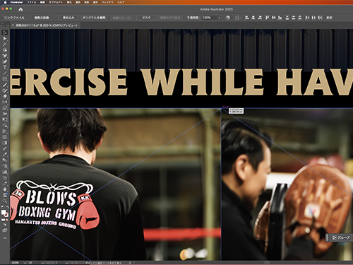Screen dimensions: 353x265
Task: Click Horizontal Align Left icon
Action: click(247, 18)
